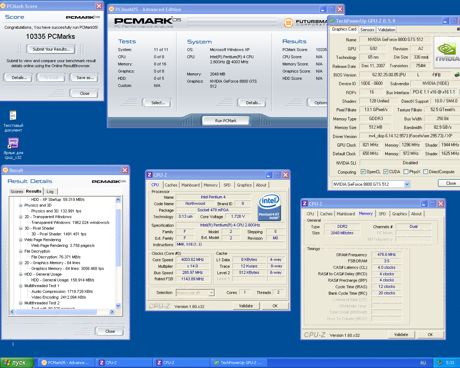Viewport: 460px width, 368px height.
Task: Click Save as... in PCMark Score
Action: pyautogui.click(x=85, y=78)
